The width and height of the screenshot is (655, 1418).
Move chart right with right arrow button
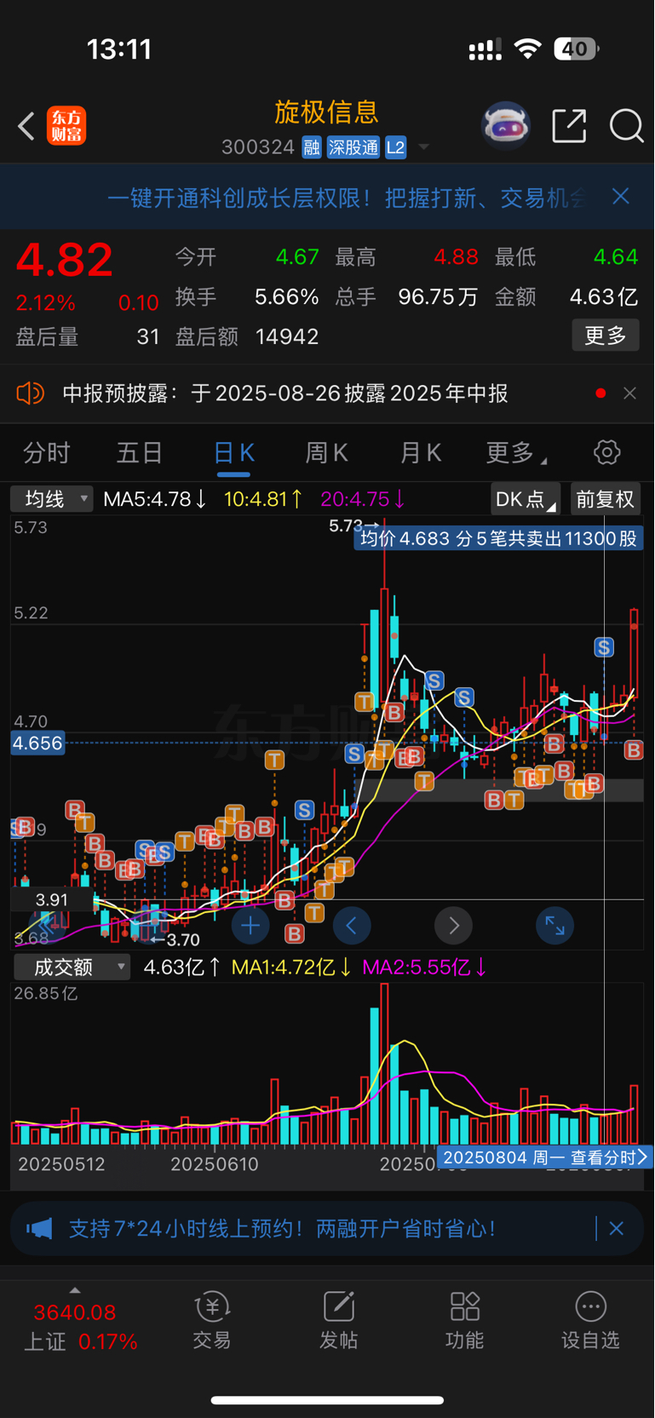click(453, 926)
